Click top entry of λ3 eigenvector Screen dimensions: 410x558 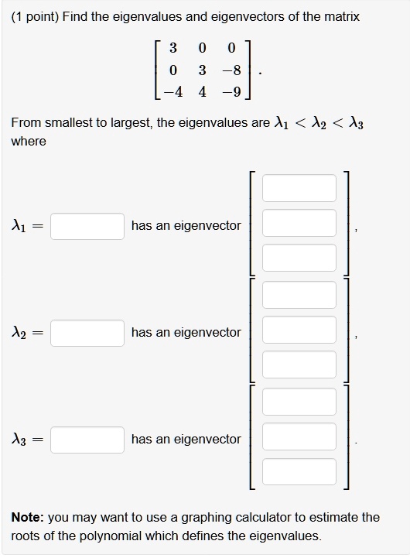299,402
